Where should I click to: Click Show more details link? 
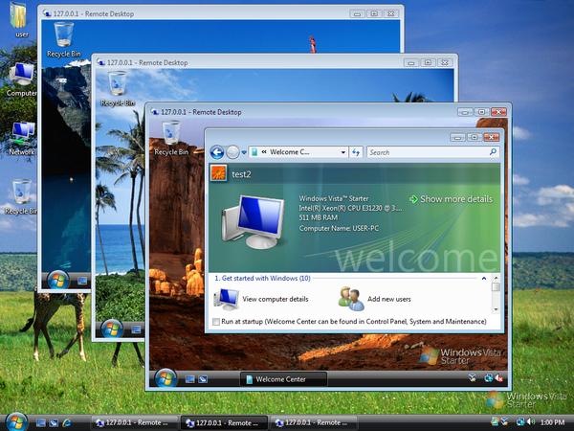coord(451,199)
